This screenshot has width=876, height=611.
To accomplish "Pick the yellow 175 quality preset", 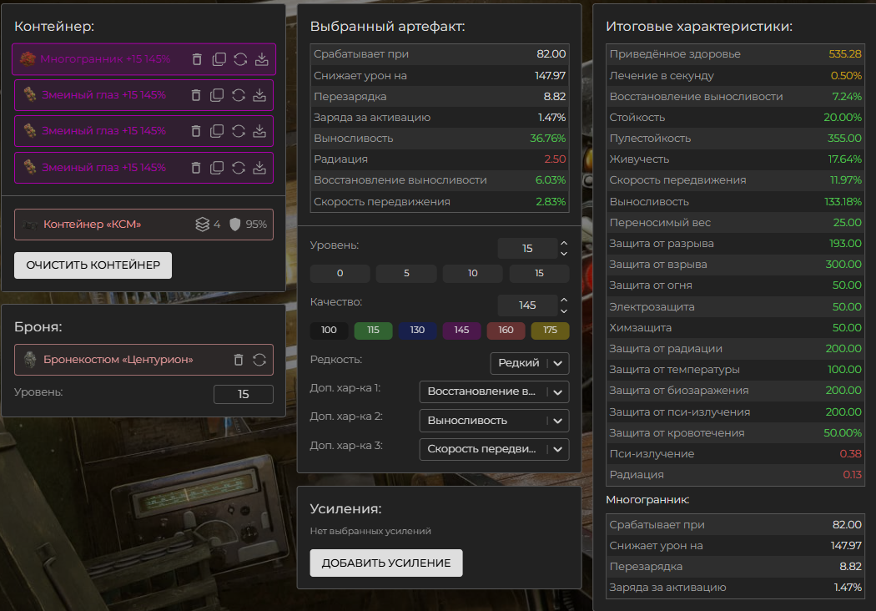I will (550, 330).
